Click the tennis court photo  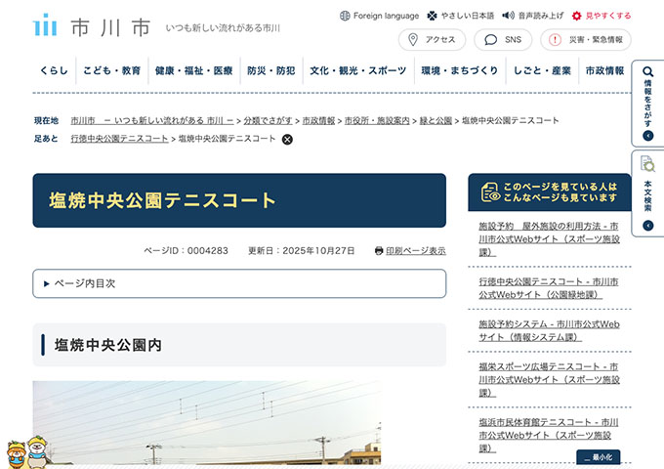point(207,422)
